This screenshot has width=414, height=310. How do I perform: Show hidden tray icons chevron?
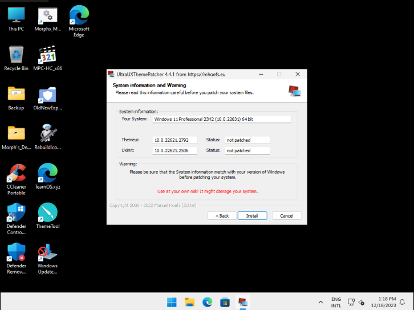(320, 302)
